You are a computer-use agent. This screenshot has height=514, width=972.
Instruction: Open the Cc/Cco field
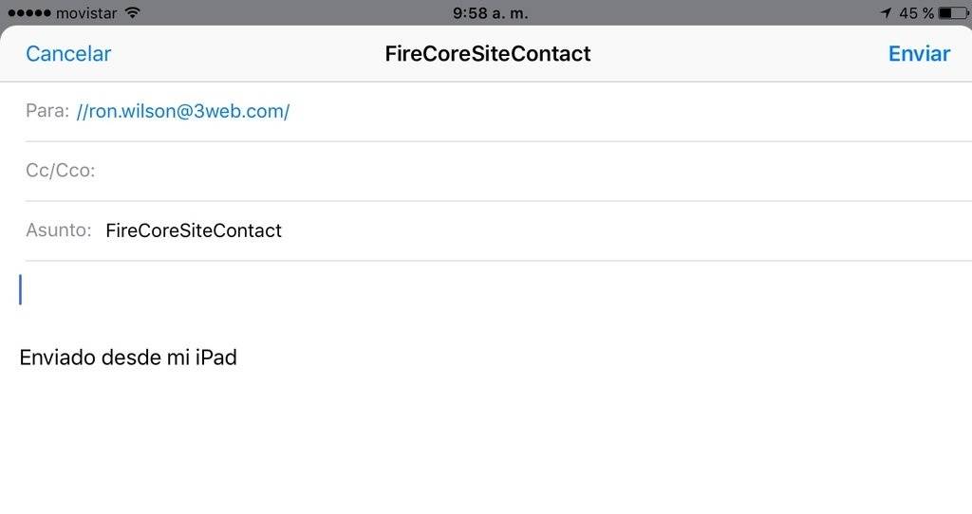pos(498,171)
